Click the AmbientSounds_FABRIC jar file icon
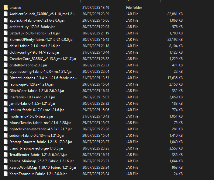Viewport: 214px width, 180px height. click(6, 14)
